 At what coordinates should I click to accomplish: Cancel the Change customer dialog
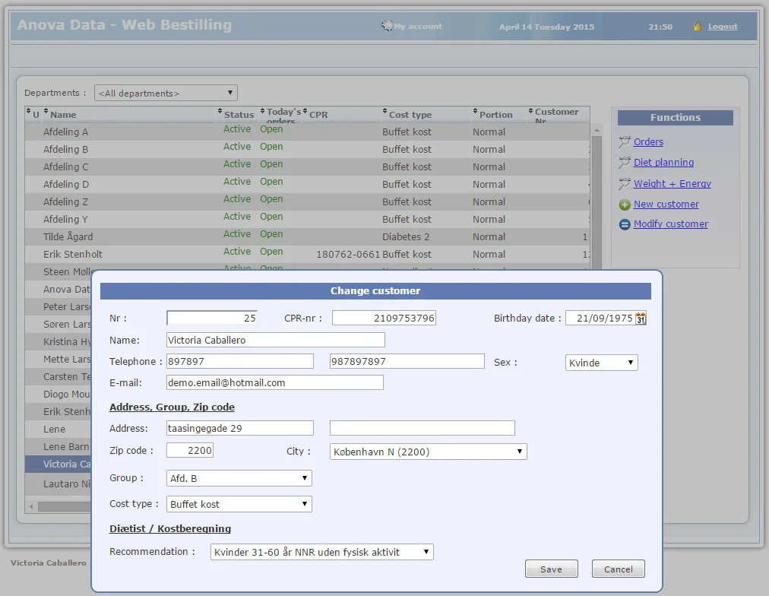618,569
